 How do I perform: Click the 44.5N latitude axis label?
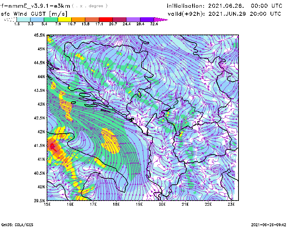[x=39, y=62]
